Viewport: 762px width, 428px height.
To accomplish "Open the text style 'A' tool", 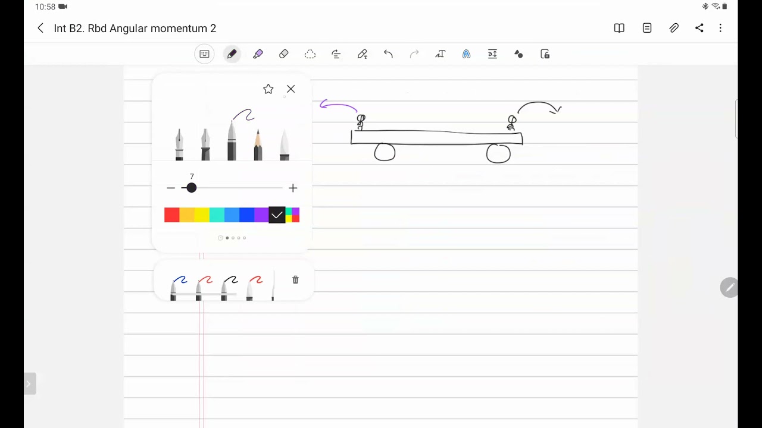I will tap(466, 54).
